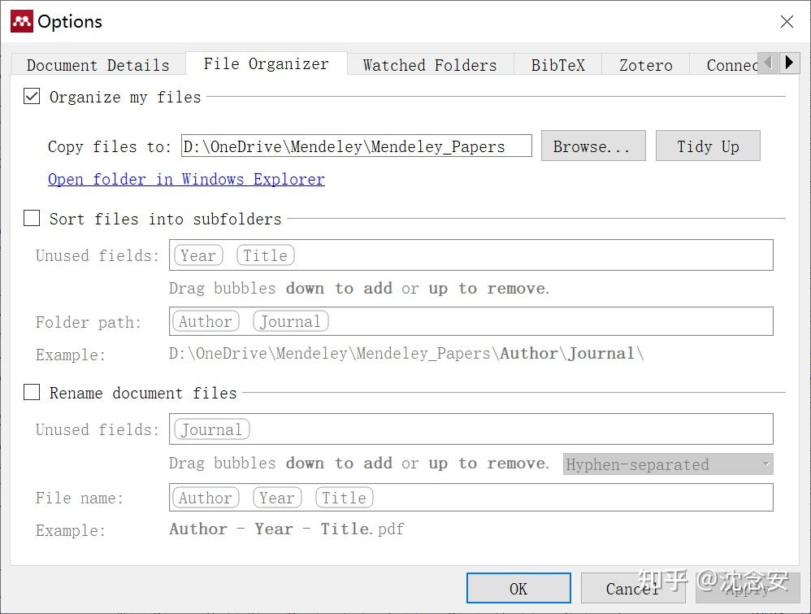Image resolution: width=811 pixels, height=614 pixels.
Task: Click the Cancel button
Action: (633, 588)
